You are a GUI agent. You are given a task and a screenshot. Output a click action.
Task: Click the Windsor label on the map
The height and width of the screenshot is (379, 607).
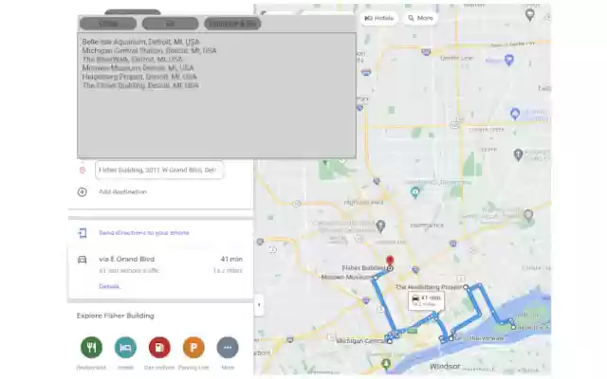[x=445, y=366]
